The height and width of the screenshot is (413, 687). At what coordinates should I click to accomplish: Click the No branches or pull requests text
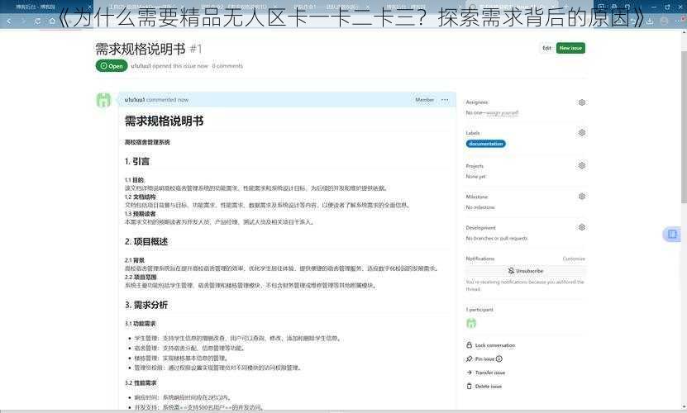point(496,238)
